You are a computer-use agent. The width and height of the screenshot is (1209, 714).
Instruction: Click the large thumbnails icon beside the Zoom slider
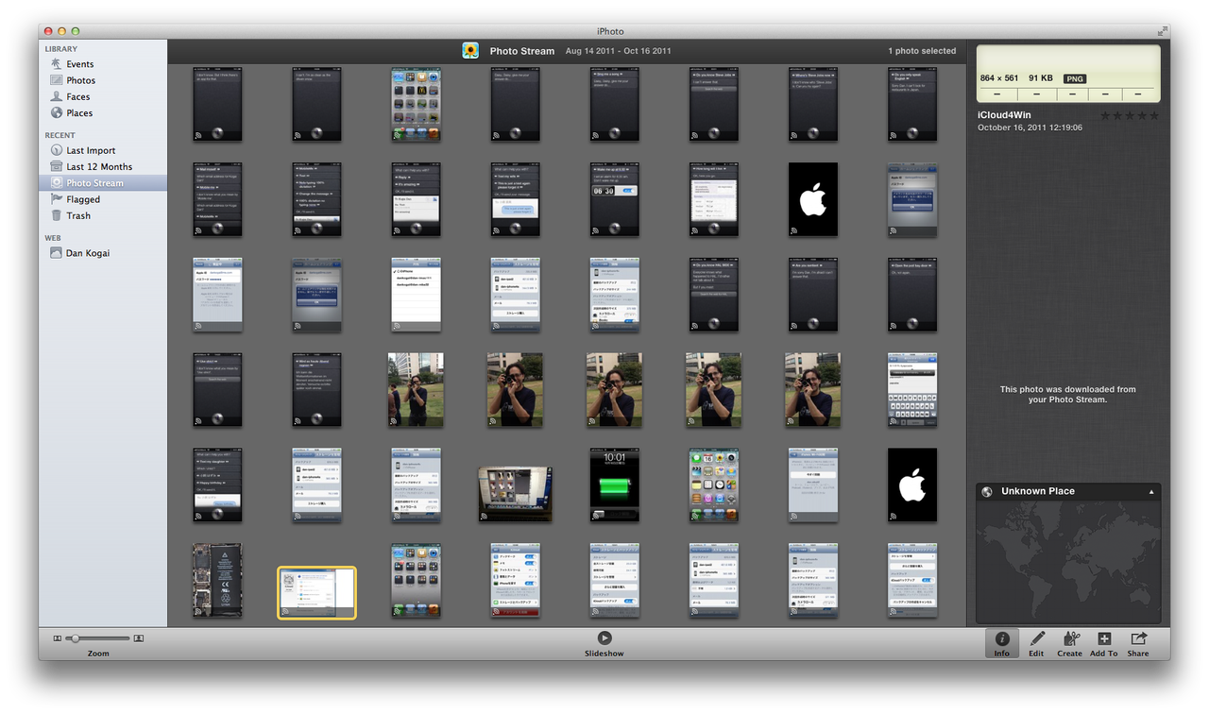point(139,638)
